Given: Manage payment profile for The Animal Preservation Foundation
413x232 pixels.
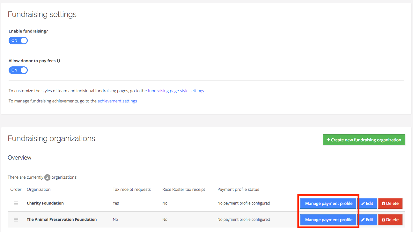Looking at the screenshot, I should (328, 220).
